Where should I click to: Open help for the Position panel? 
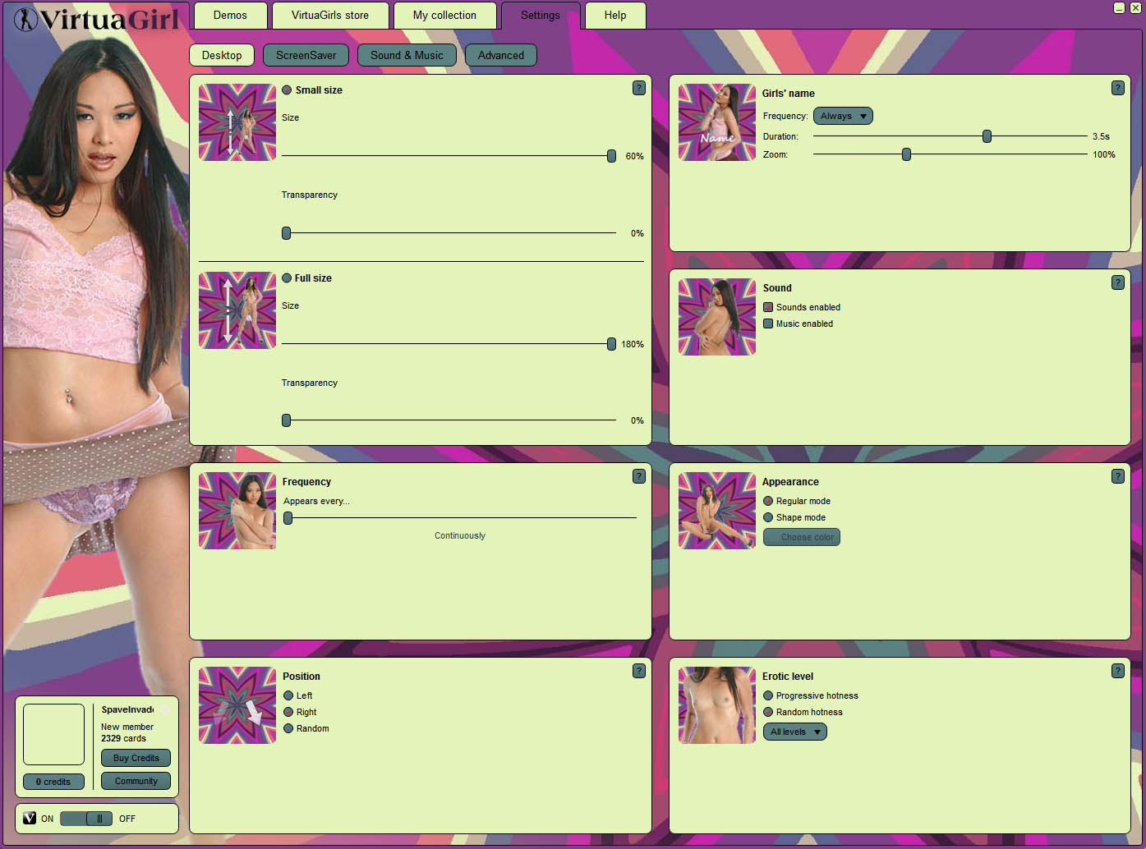coord(638,671)
